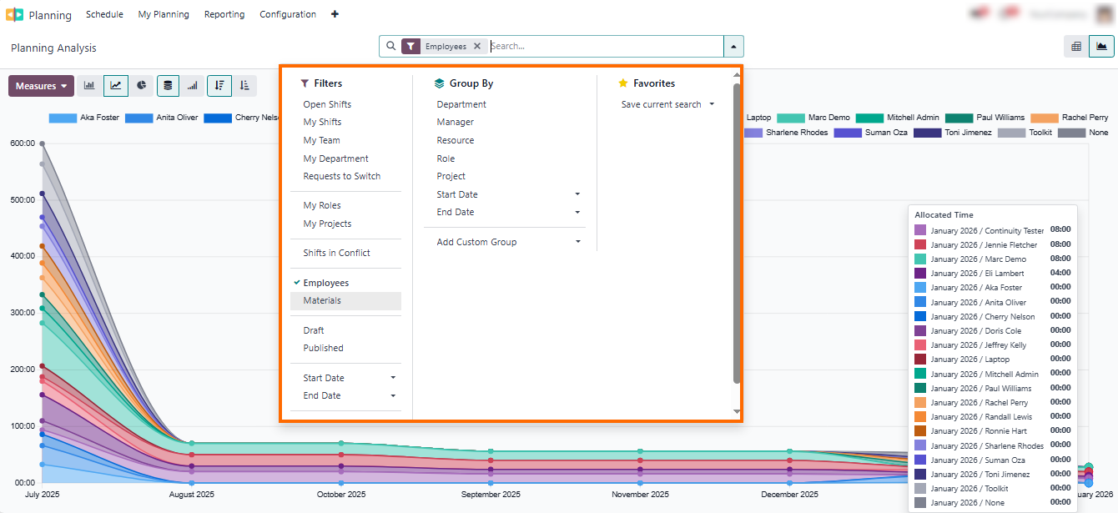Image resolution: width=1118 pixels, height=513 pixels.
Task: Select the graph view icon
Action: tap(1101, 46)
